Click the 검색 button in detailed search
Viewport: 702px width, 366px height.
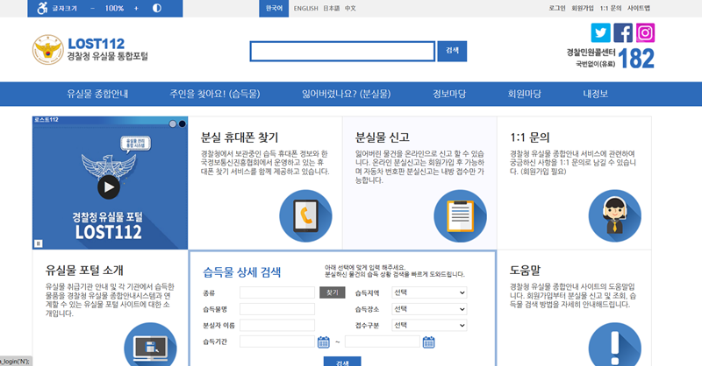tap(342, 362)
